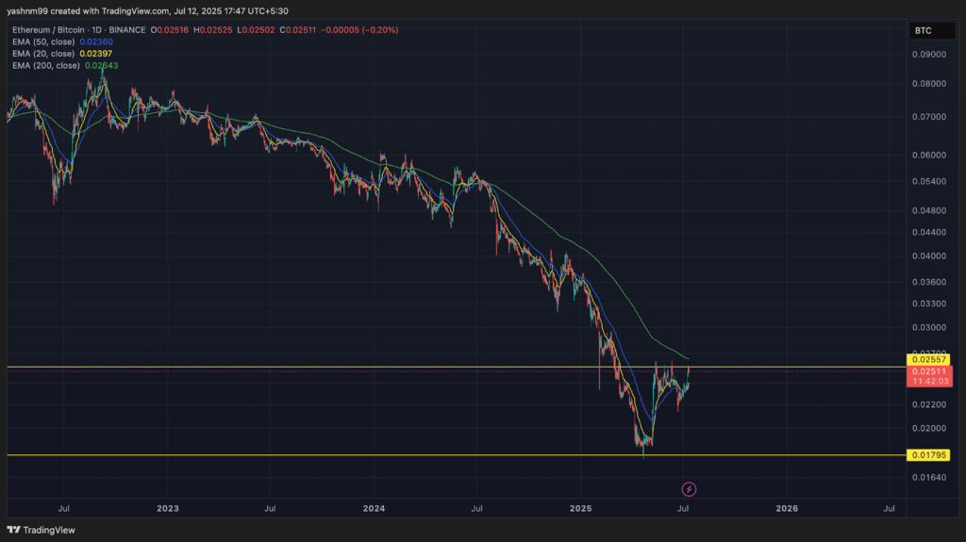Click the TradingView logo
The height and width of the screenshot is (542, 966).
coord(42,530)
